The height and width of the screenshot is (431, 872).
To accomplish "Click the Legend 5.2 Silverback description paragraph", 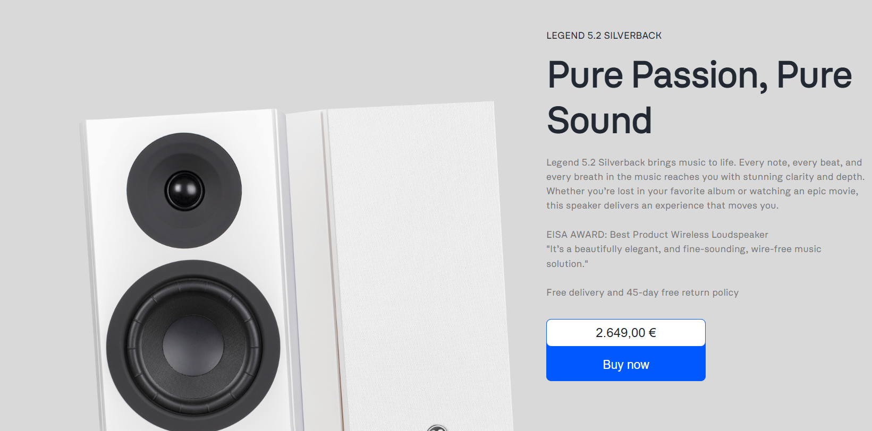I will (705, 184).
